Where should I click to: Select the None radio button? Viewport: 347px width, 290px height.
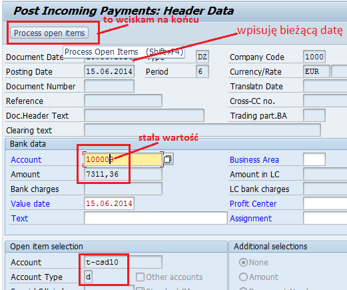click(x=243, y=263)
